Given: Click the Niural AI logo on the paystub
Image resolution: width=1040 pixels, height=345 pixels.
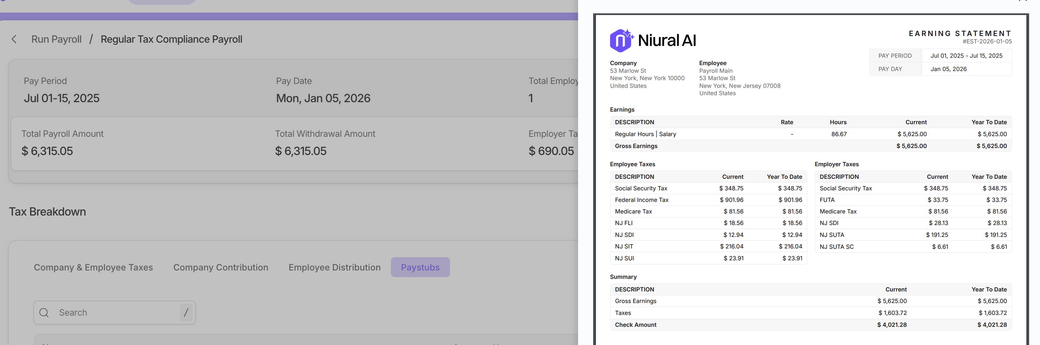Looking at the screenshot, I should point(652,40).
